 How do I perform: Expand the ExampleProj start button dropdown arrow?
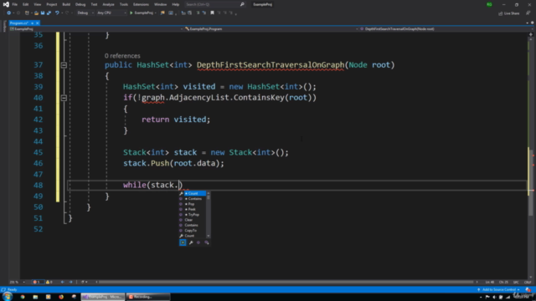(156, 13)
